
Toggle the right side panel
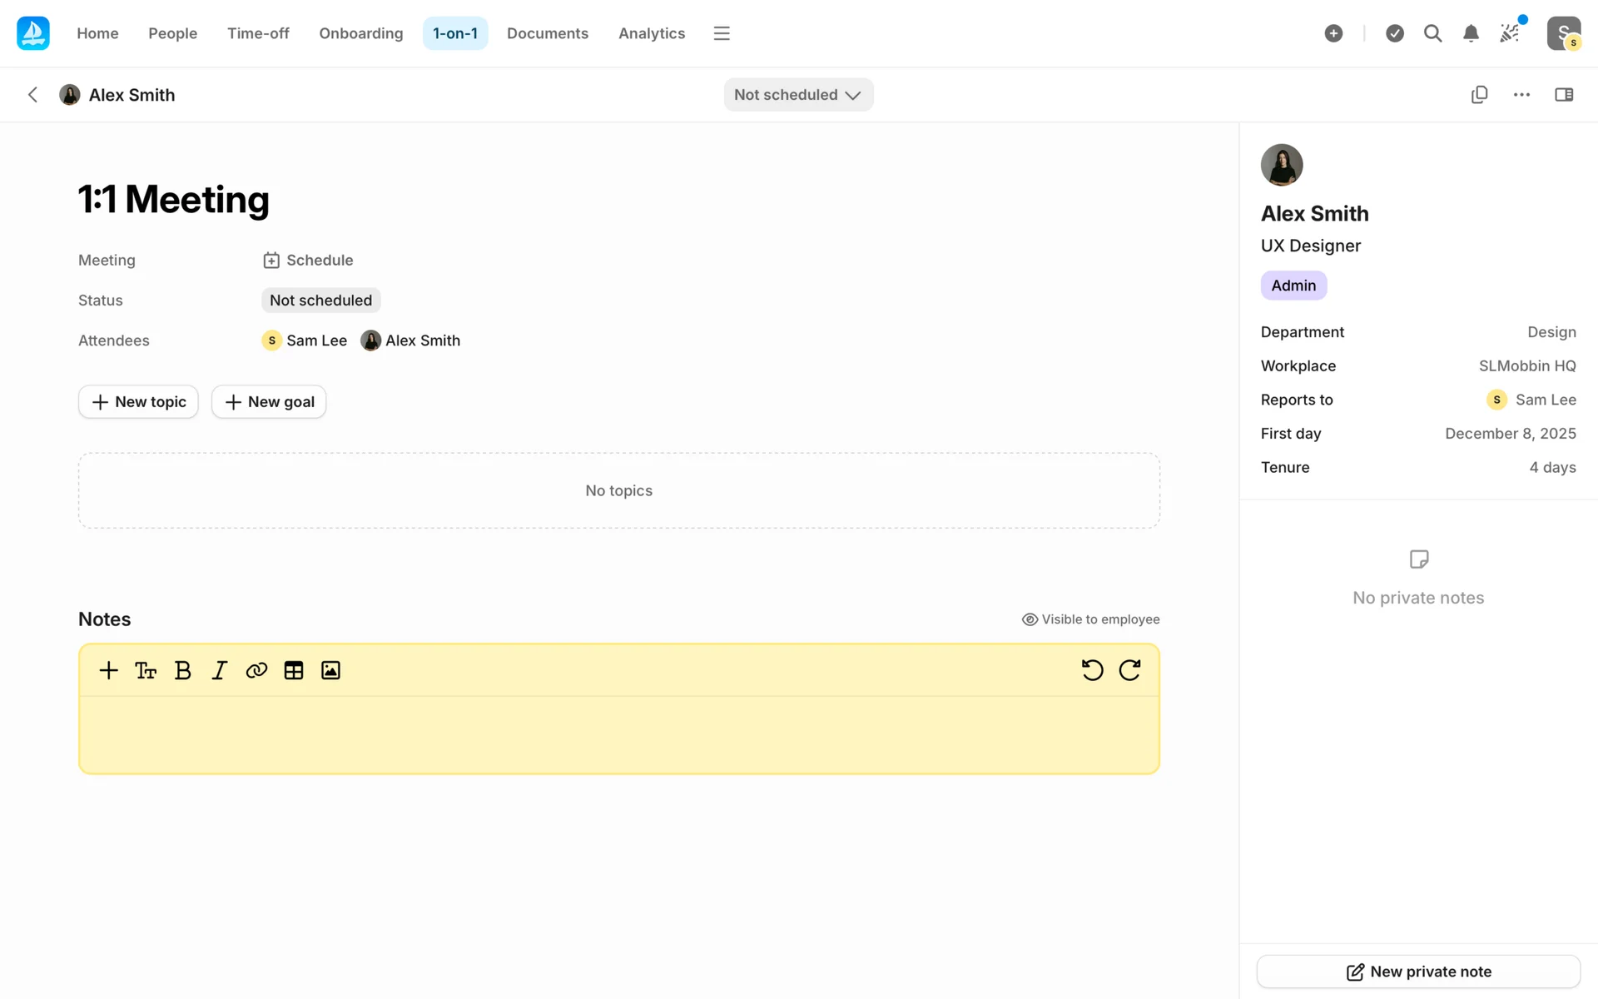1564,95
